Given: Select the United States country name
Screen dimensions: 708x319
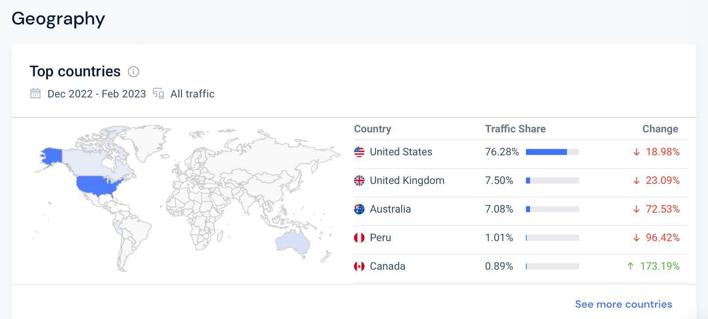Looking at the screenshot, I should click(x=401, y=152).
